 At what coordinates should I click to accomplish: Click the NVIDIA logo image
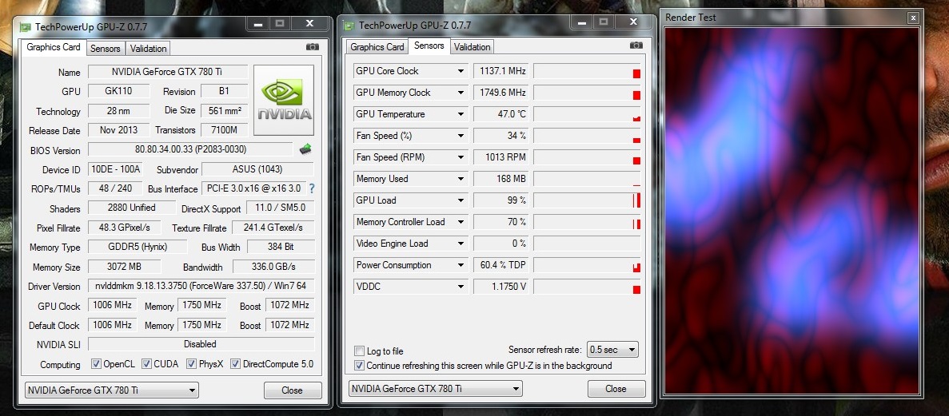coord(284,101)
